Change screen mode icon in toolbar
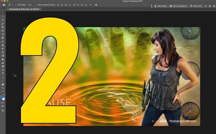216x134 pixels. click(x=3, y=106)
